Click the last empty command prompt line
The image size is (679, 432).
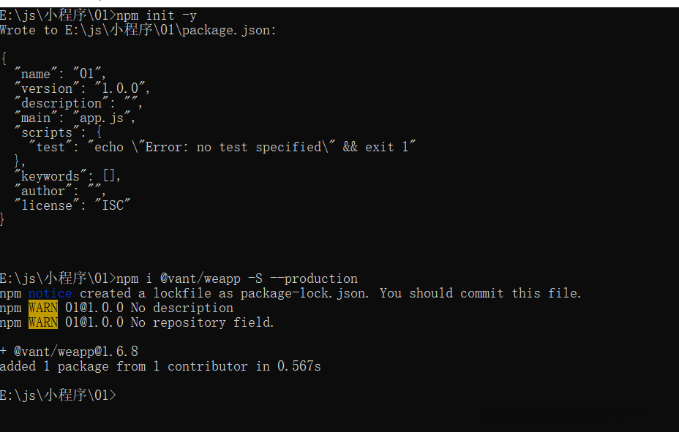[x=59, y=395]
